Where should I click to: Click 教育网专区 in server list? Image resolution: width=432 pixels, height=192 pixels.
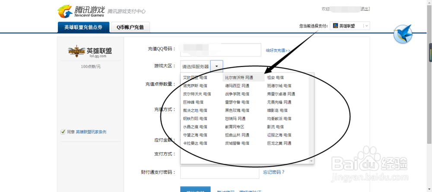[235, 127]
